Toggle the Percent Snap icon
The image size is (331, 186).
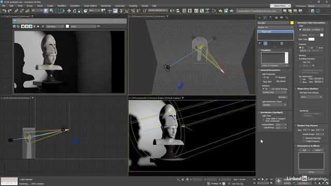pyautogui.click(x=133, y=11)
